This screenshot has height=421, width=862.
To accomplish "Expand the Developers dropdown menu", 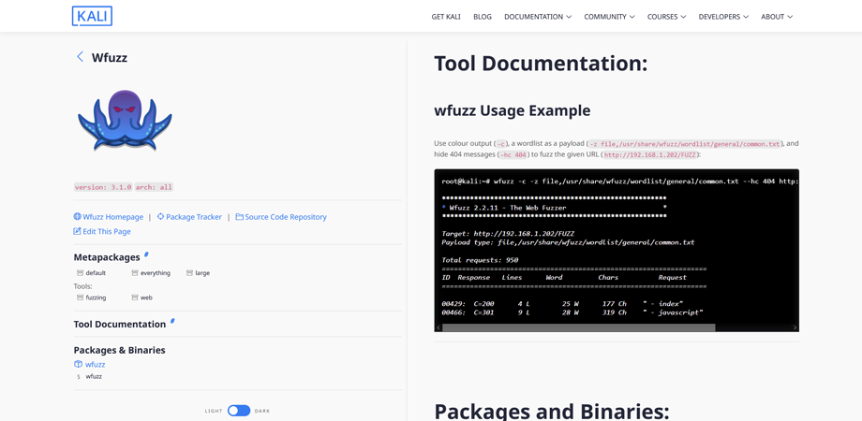I will click(x=723, y=17).
